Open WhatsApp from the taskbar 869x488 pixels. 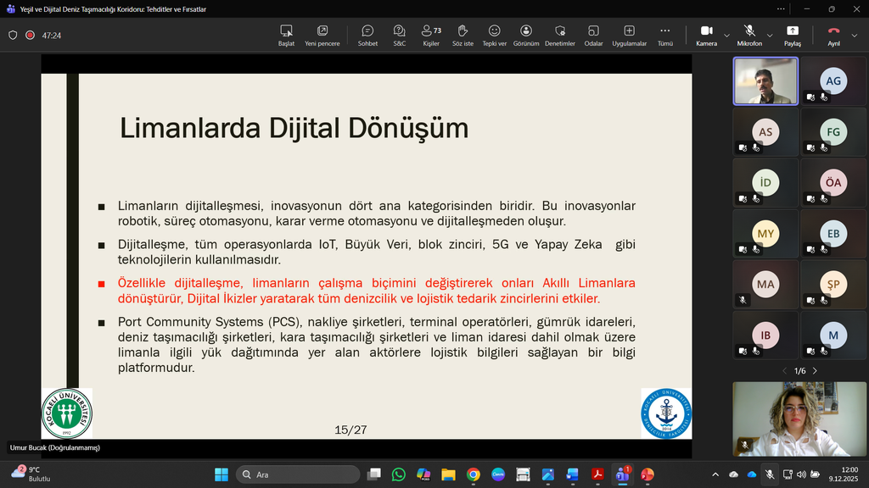tap(399, 474)
